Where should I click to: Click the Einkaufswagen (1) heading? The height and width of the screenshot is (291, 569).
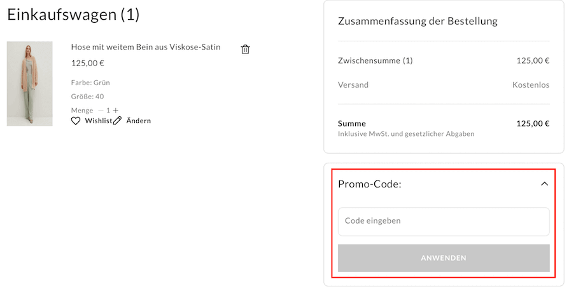[x=73, y=15]
